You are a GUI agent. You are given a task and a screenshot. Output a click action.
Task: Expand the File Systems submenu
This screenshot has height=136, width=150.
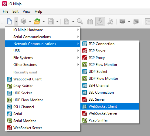[43, 58]
